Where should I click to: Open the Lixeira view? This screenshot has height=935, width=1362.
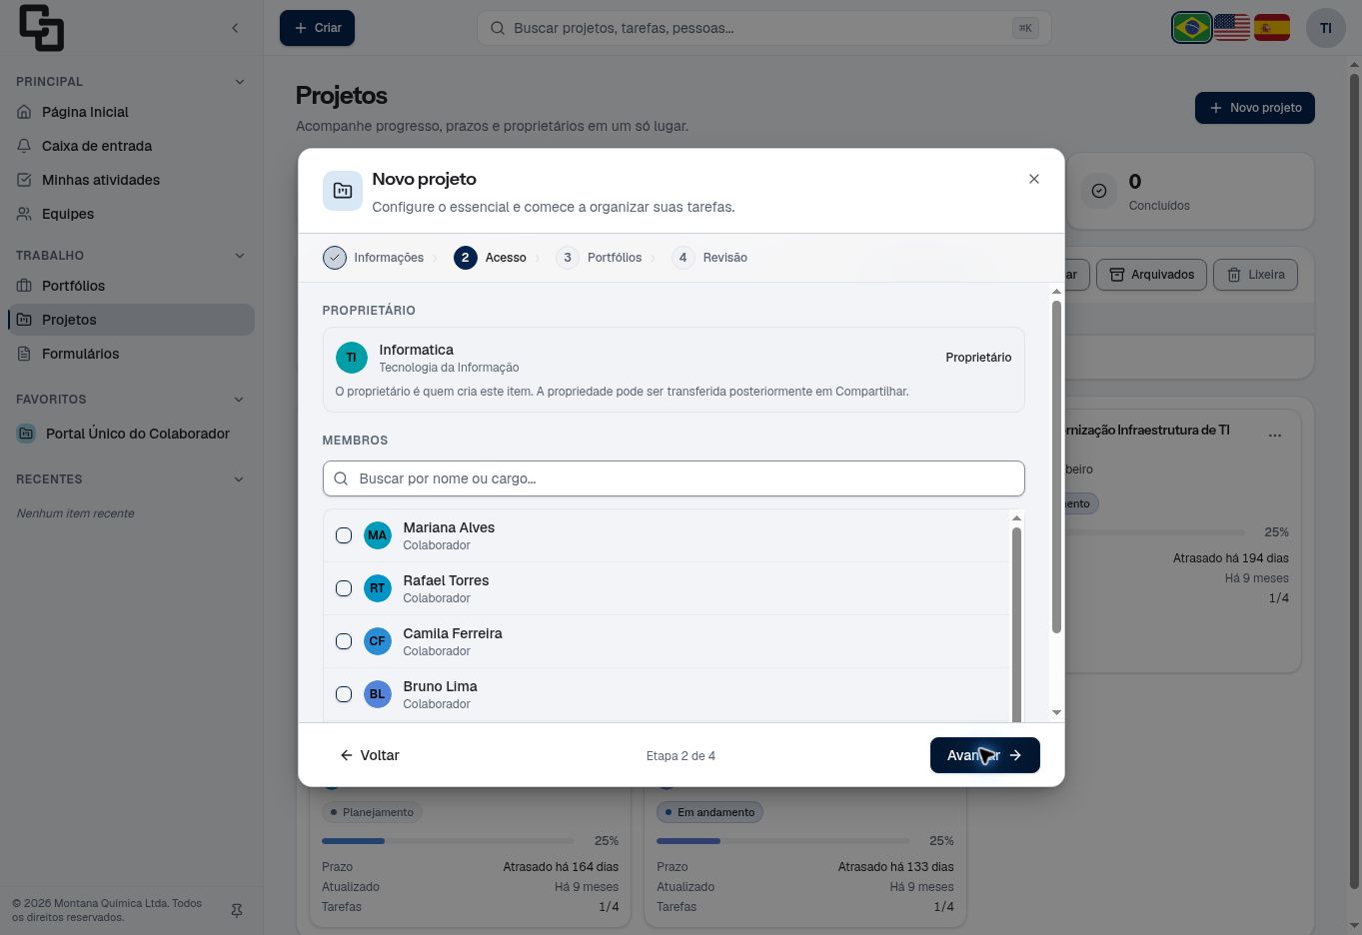(x=1256, y=275)
